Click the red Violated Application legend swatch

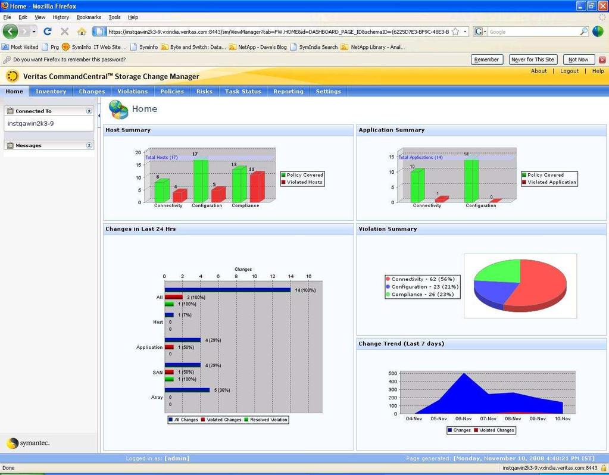(x=524, y=182)
